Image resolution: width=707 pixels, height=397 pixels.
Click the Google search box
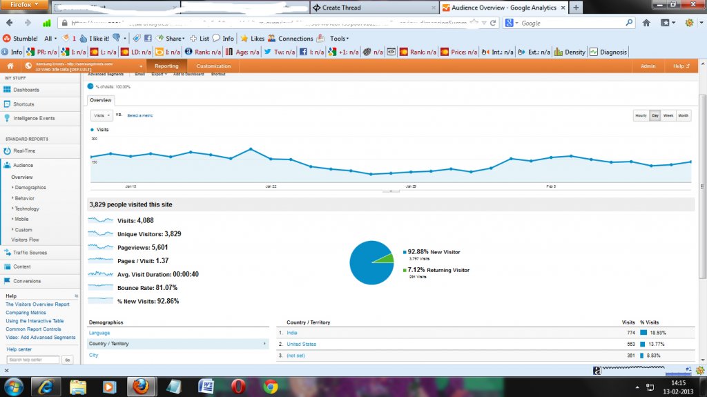pyautogui.click(x=572, y=23)
